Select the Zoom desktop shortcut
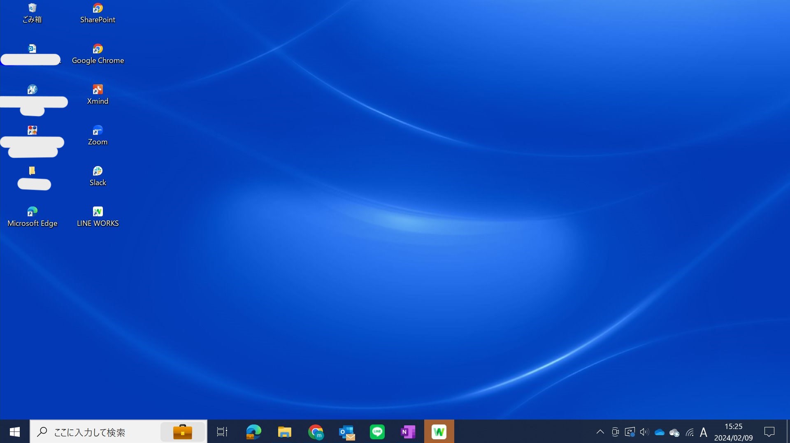790x443 pixels. (98, 135)
